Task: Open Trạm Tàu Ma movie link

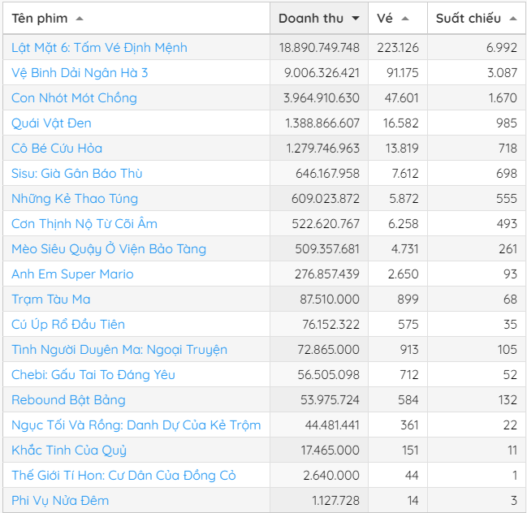Action: (x=50, y=300)
